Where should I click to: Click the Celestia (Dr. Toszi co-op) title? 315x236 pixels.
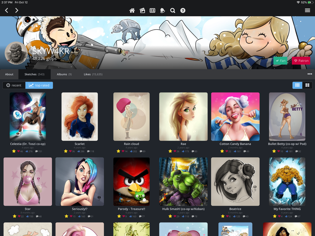coord(28,144)
